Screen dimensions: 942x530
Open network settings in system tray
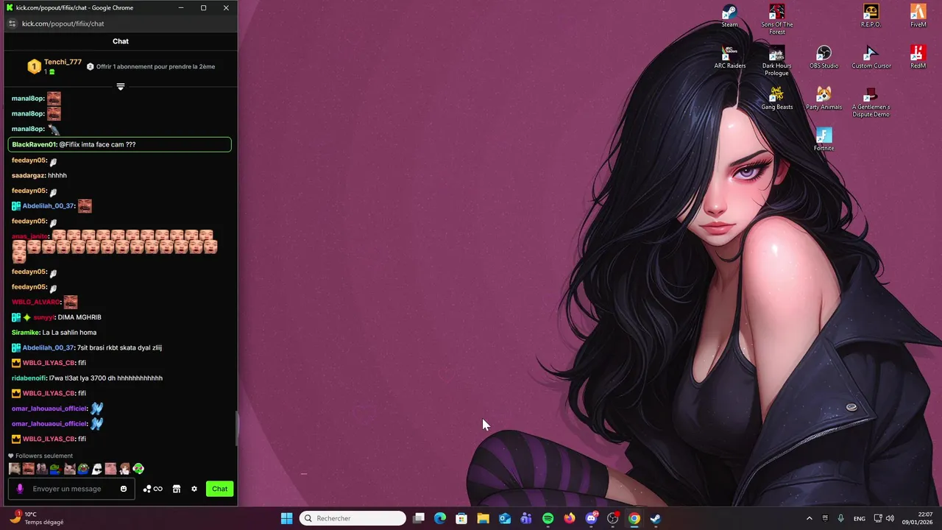(878, 518)
